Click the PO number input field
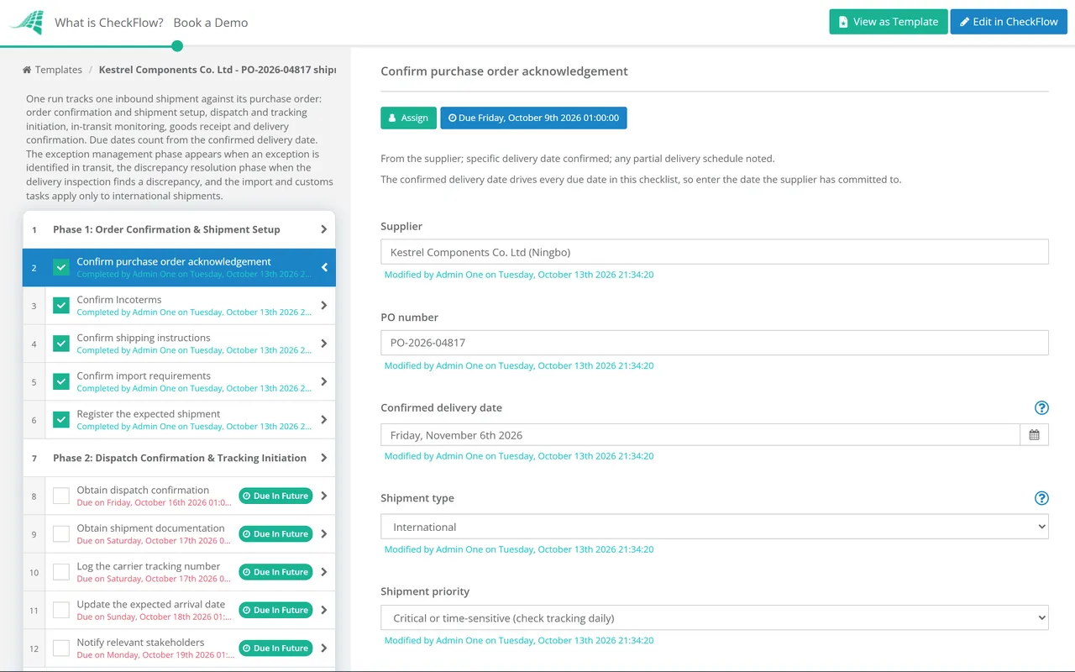 (x=715, y=343)
